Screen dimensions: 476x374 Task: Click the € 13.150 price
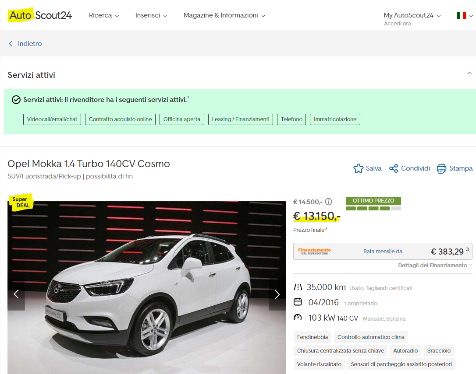(x=316, y=216)
